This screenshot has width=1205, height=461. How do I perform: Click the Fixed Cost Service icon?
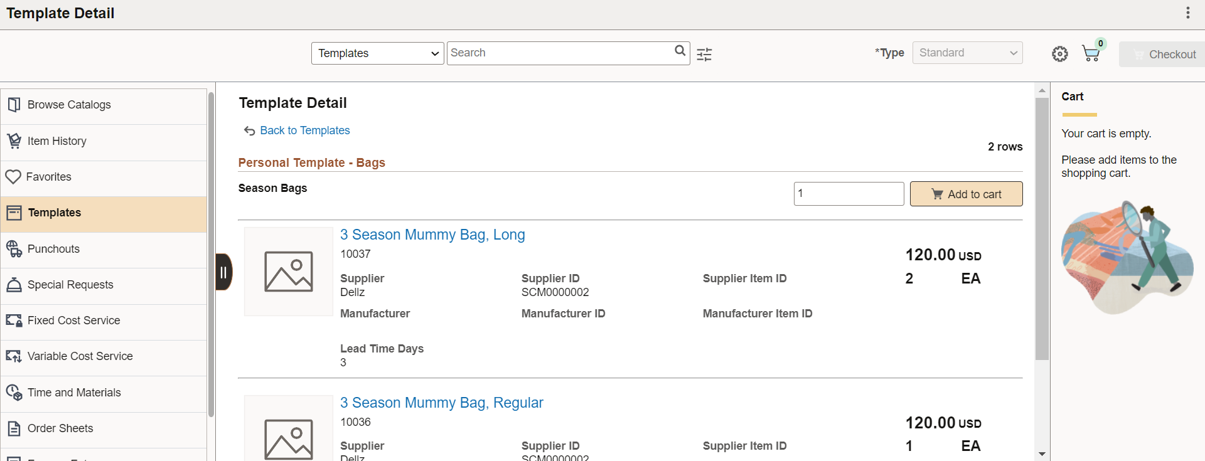pyautogui.click(x=14, y=321)
